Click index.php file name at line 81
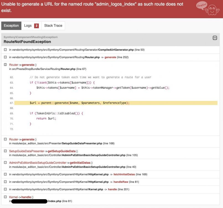 [x=55, y=201]
